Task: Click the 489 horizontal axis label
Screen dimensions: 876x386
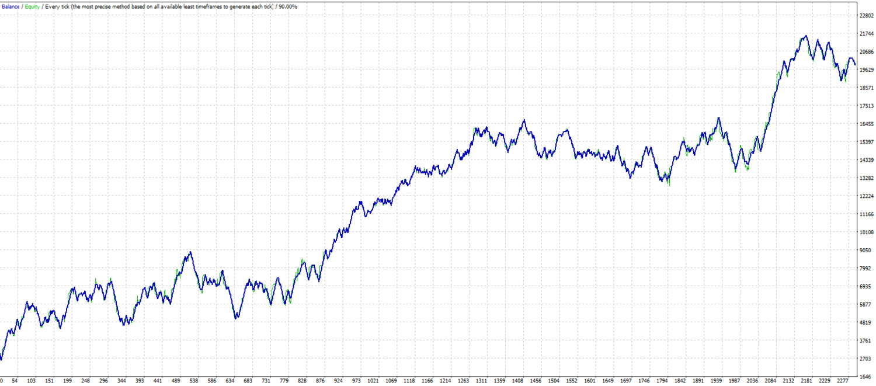Action: tap(175, 381)
